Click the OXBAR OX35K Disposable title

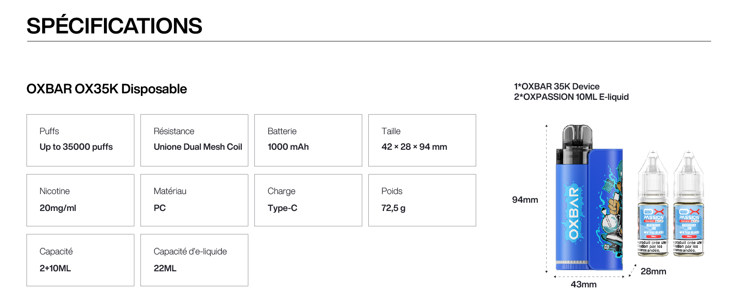tap(107, 89)
